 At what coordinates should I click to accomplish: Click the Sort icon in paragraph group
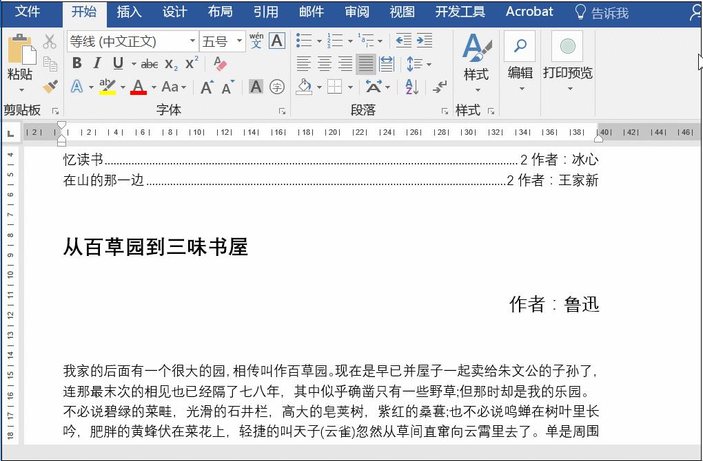(413, 87)
